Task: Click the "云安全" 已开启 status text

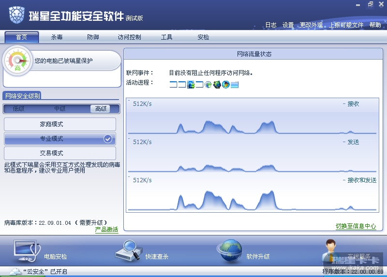Action: pos(45,272)
